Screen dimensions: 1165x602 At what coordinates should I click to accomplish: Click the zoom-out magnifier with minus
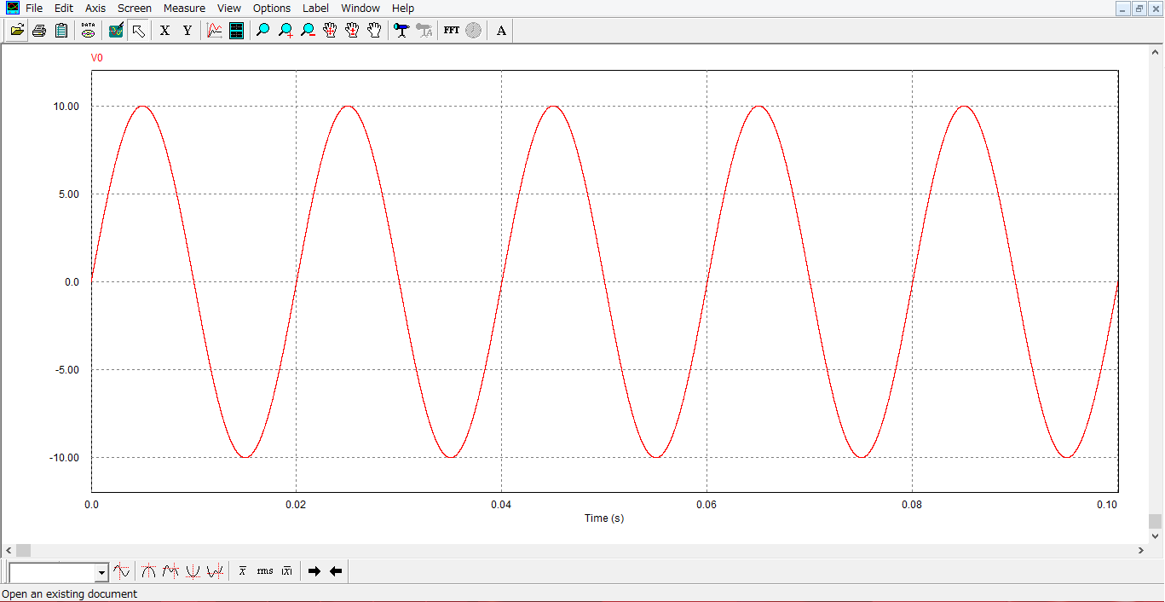(x=308, y=31)
